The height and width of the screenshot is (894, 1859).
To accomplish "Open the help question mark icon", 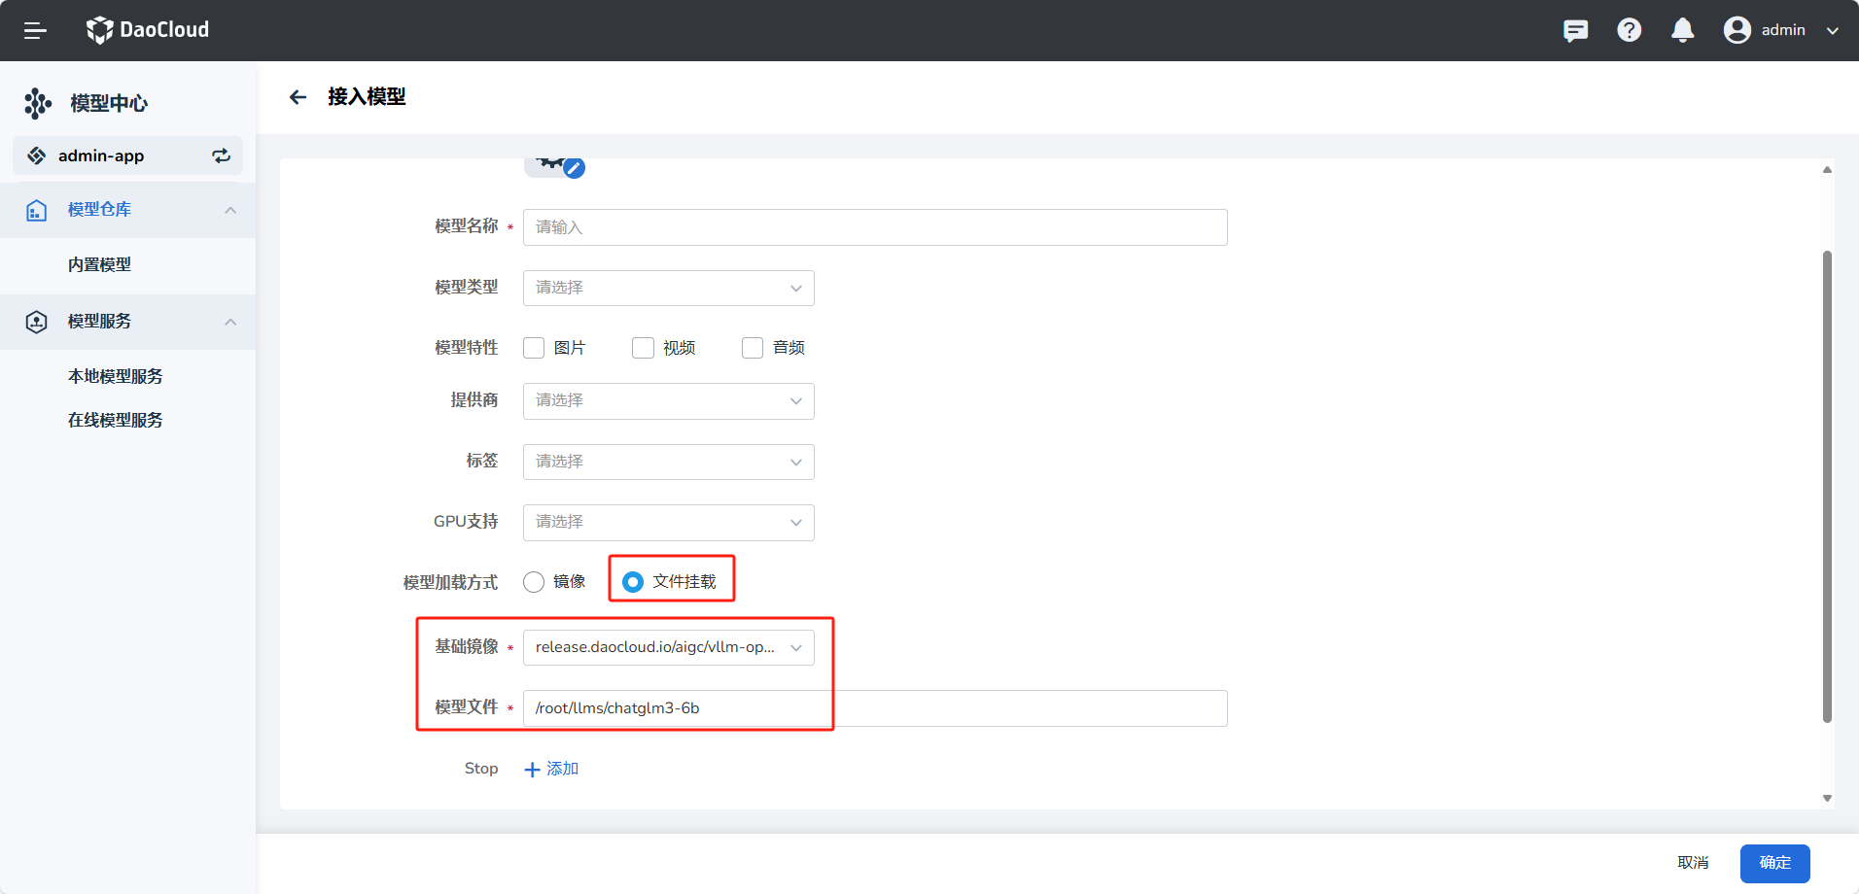I will coord(1630,30).
